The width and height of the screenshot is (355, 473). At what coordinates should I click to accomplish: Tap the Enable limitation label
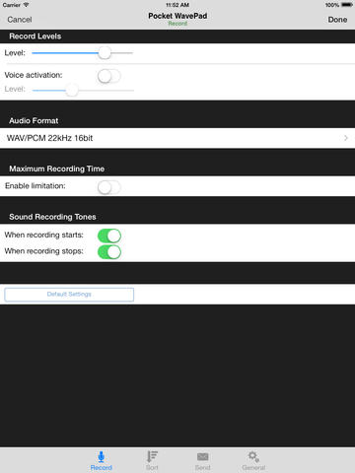35,186
